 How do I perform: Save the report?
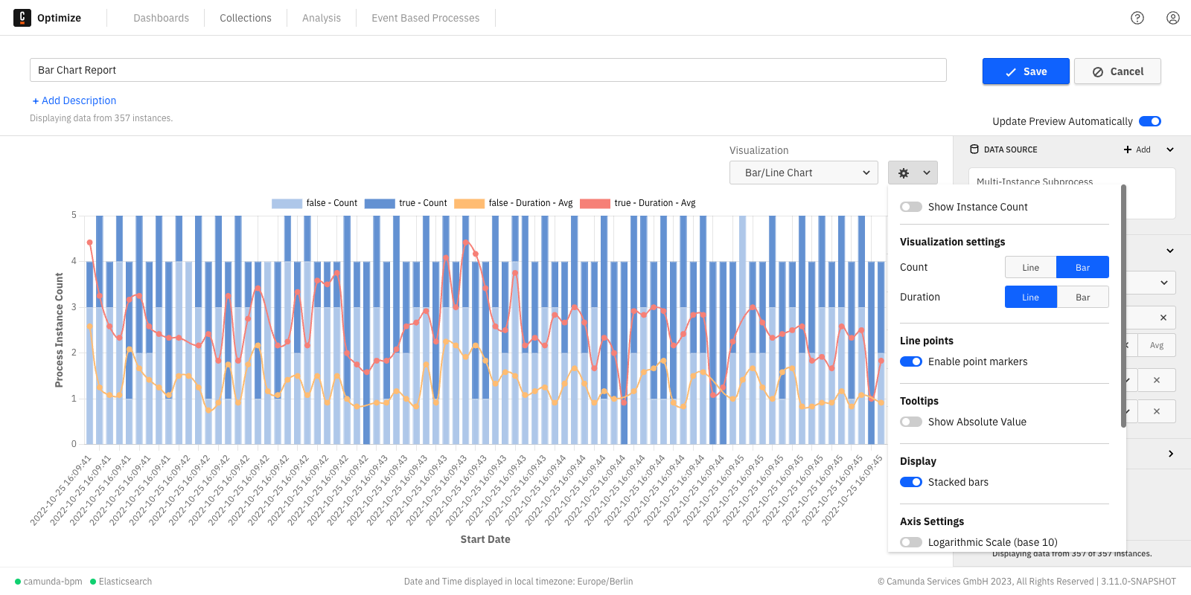[1026, 71]
